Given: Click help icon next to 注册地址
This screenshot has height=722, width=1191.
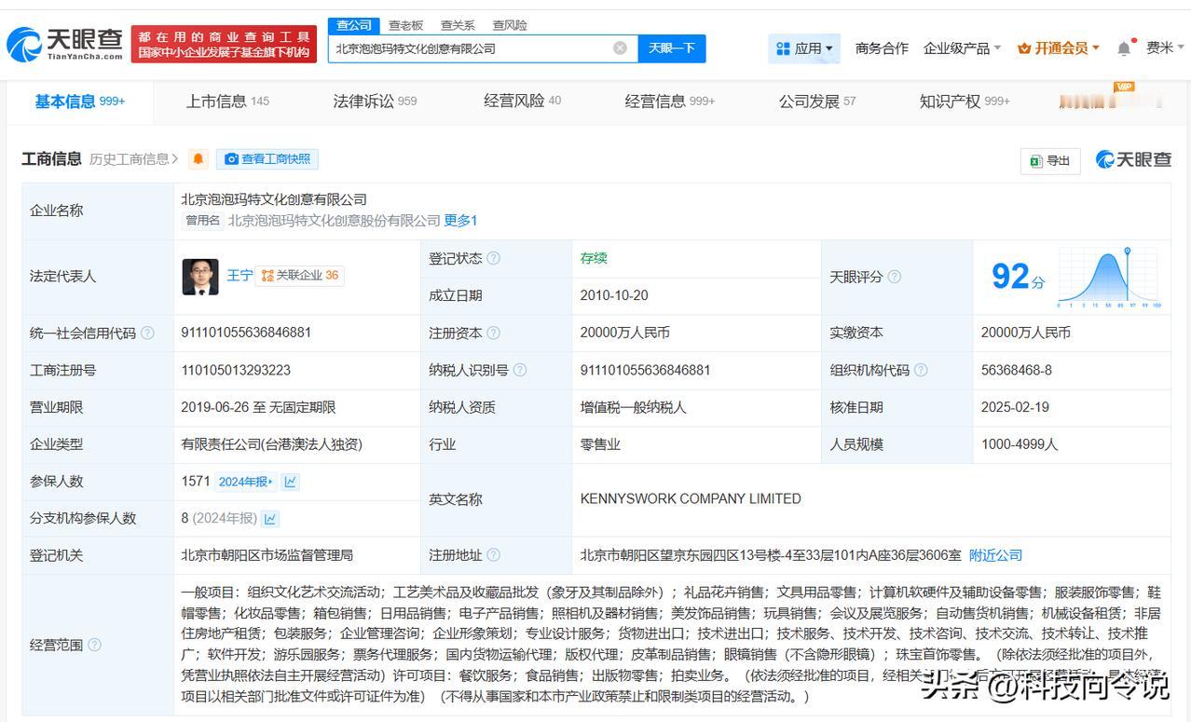Looking at the screenshot, I should (x=493, y=555).
